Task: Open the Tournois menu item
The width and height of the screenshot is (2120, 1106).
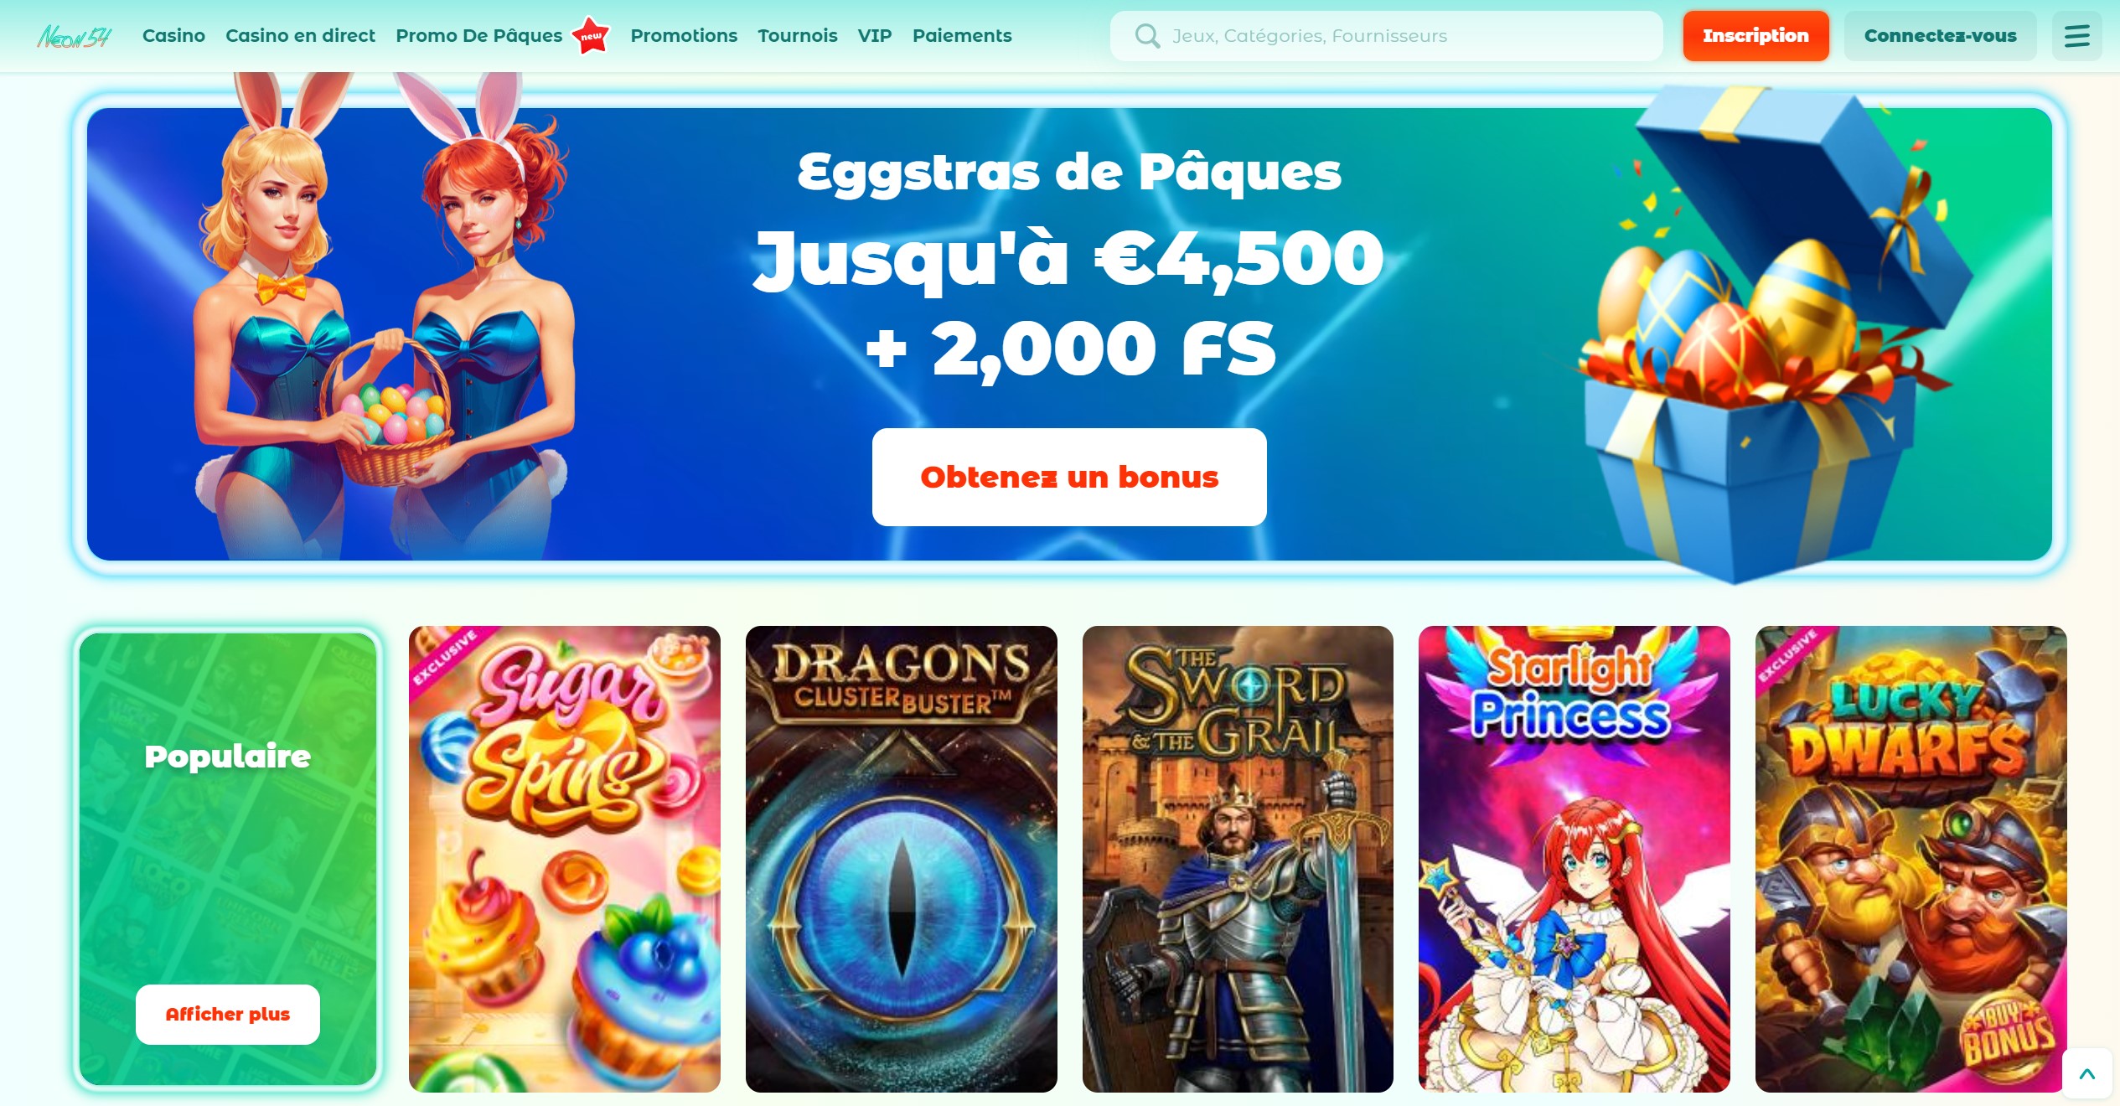Action: 797,36
